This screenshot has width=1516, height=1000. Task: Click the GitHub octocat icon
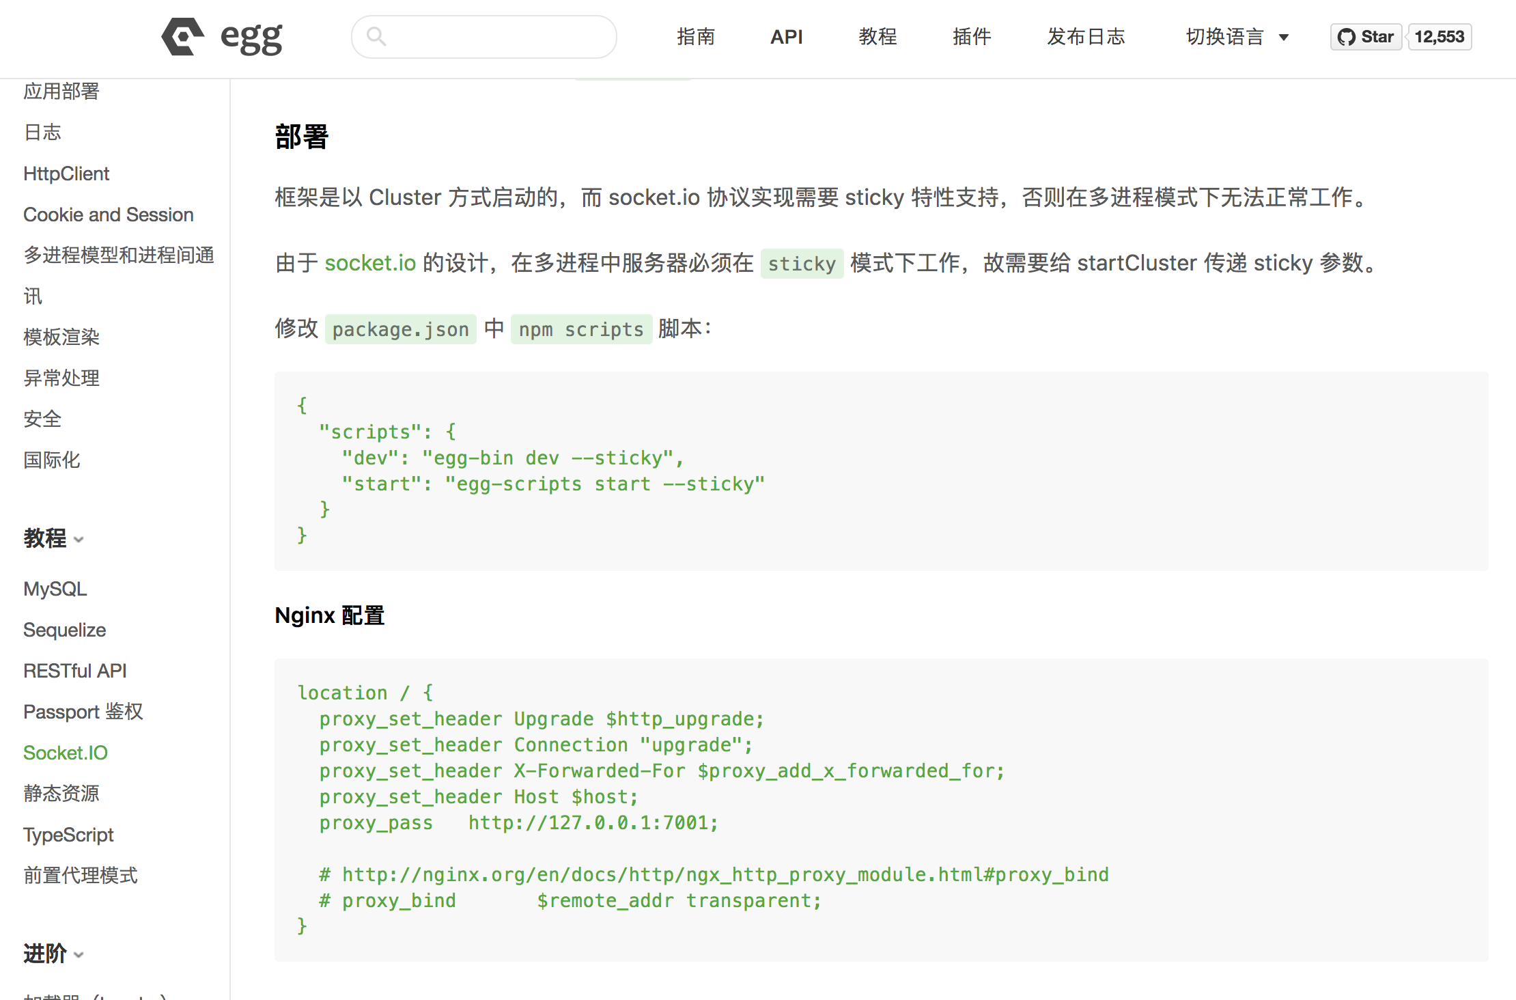click(1347, 37)
